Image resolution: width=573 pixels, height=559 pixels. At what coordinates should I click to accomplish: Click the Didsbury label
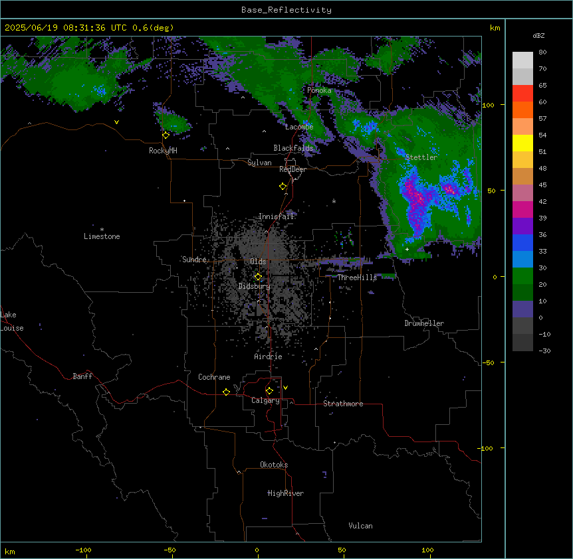click(255, 286)
